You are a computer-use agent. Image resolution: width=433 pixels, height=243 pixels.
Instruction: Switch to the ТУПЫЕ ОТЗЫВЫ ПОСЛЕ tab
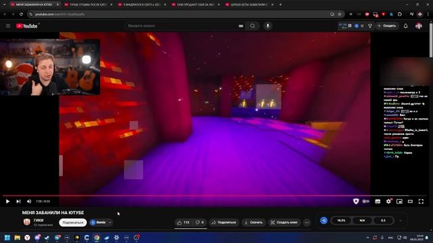coord(88,5)
